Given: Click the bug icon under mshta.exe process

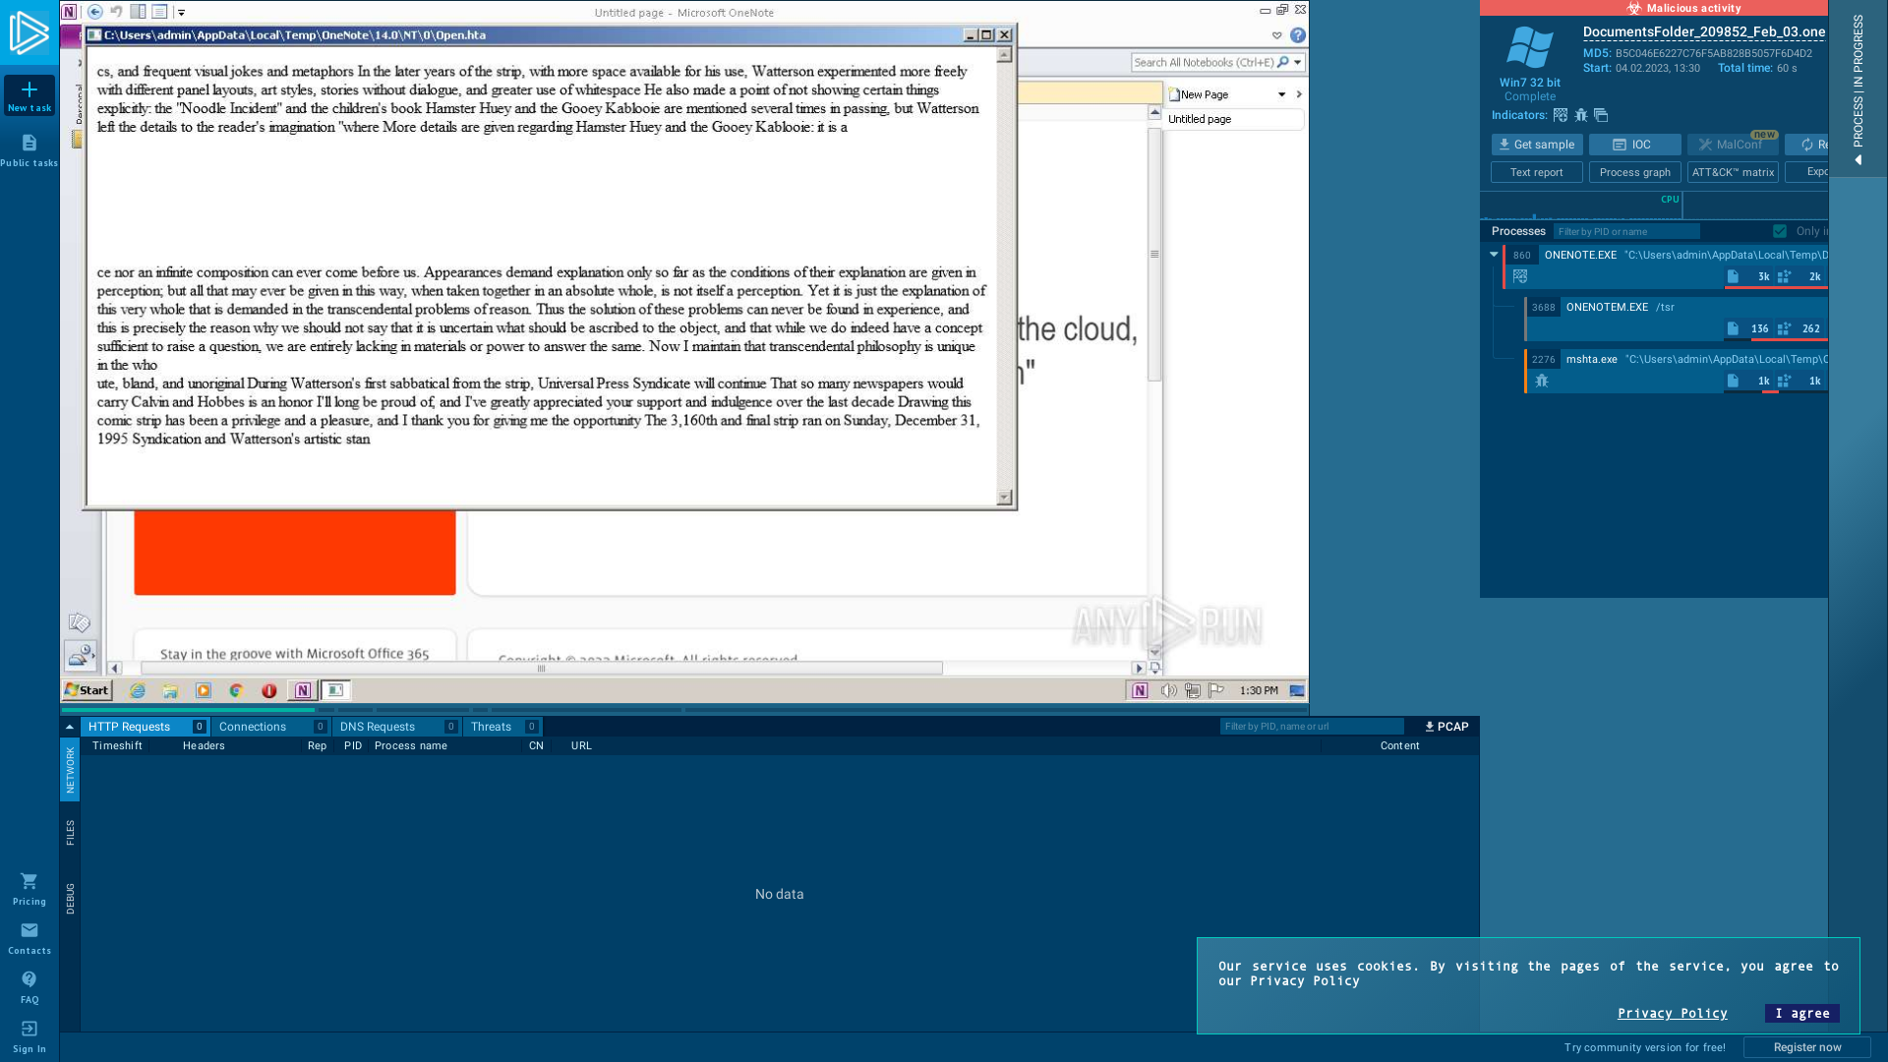Looking at the screenshot, I should point(1542,381).
